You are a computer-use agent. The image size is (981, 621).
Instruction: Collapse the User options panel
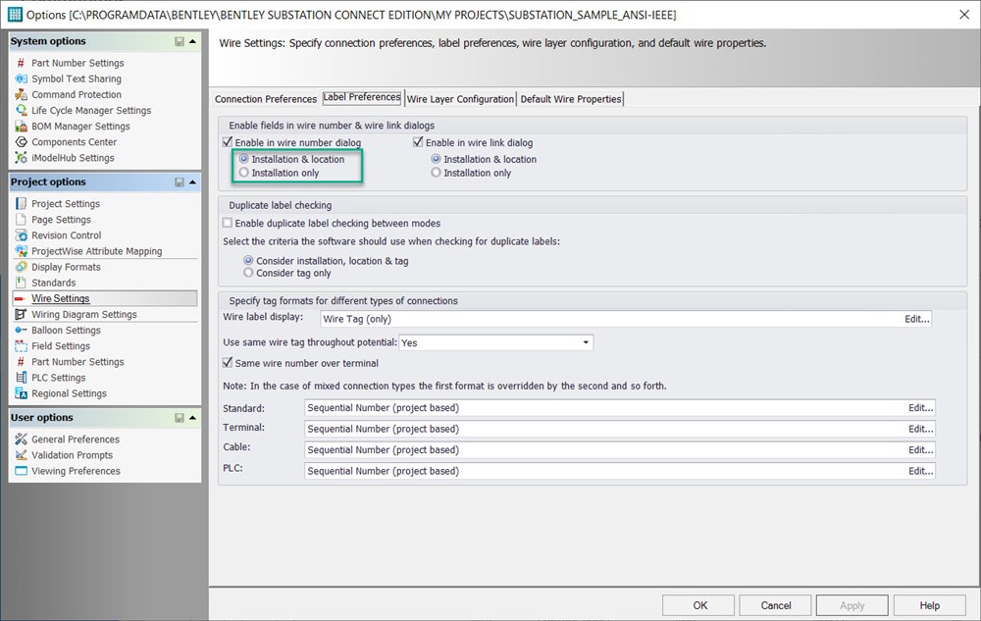click(x=192, y=418)
